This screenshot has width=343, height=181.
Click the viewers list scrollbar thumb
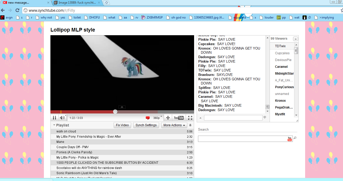point(296,50)
